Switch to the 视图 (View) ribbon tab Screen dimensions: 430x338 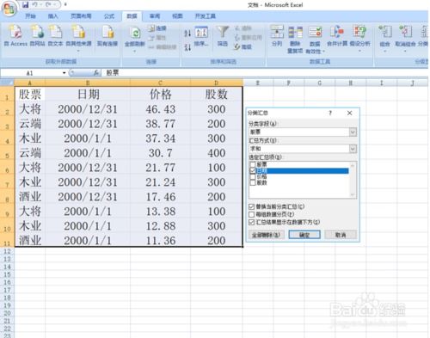click(x=177, y=16)
